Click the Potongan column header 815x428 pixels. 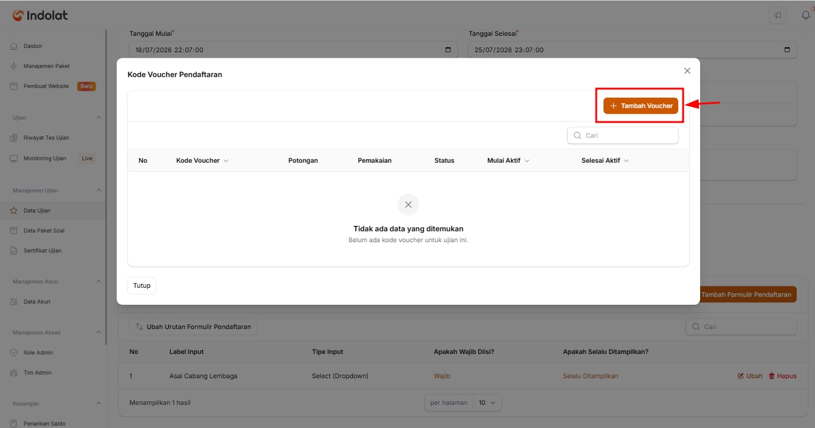pos(303,160)
